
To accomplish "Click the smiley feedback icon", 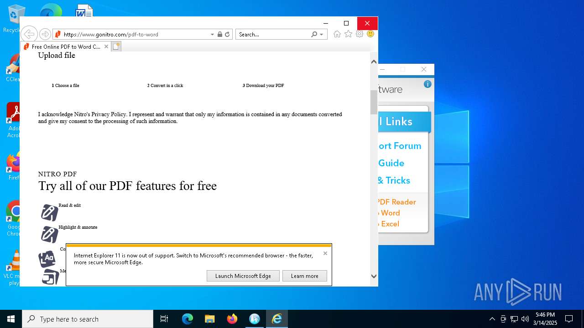I will tap(370, 34).
